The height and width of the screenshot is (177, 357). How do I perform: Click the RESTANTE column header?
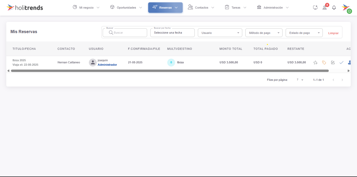click(296, 49)
